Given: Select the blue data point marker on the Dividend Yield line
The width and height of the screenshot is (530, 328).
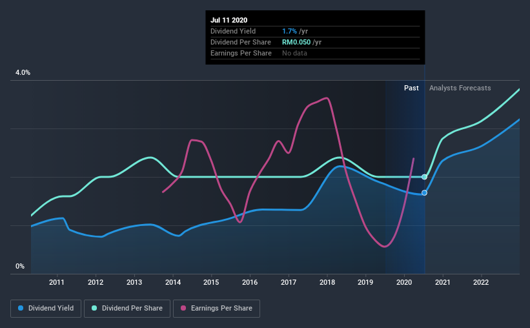Looking at the screenshot, I should click(x=424, y=193).
